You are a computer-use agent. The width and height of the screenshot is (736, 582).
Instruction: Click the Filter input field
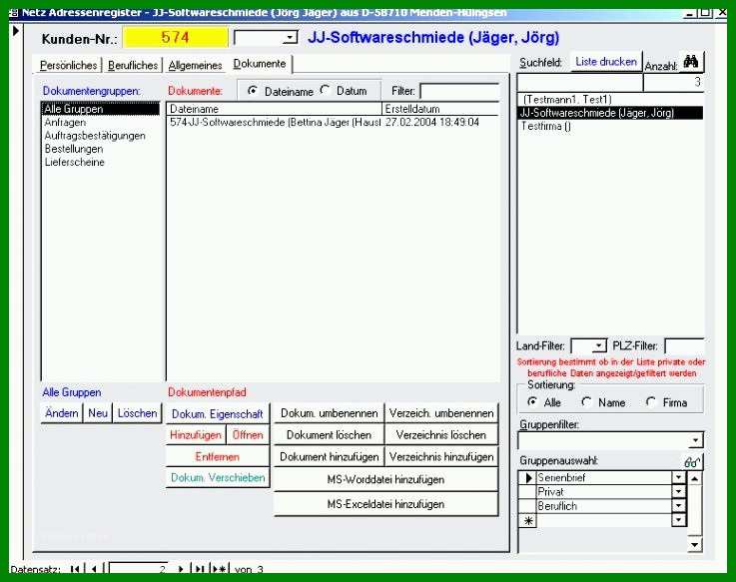point(459,91)
